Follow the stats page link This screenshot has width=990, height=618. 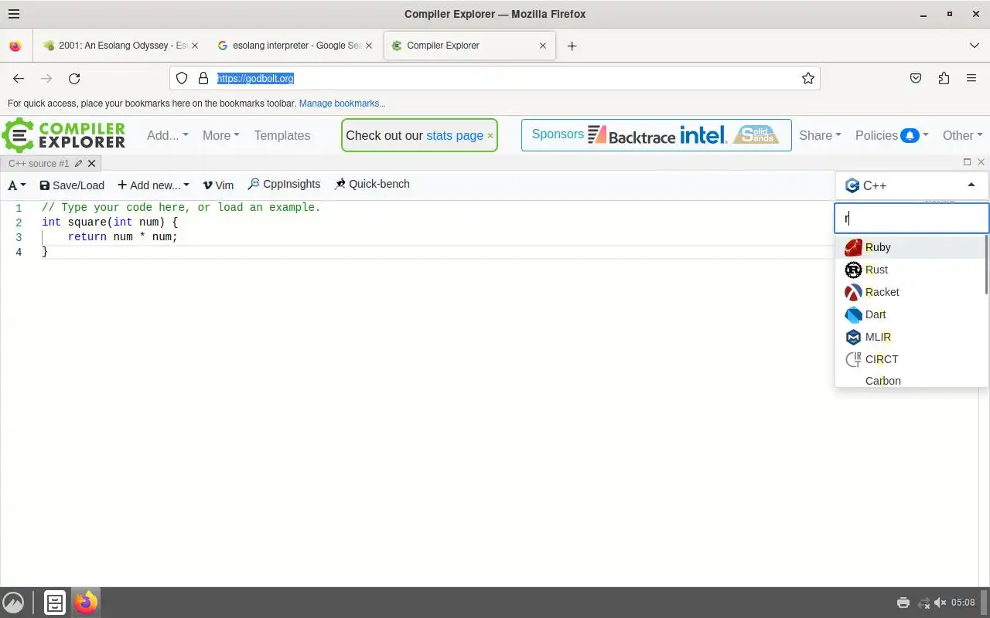455,135
